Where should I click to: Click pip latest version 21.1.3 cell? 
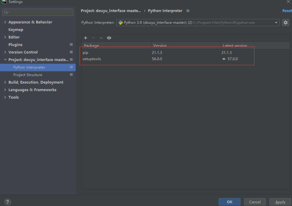(227, 52)
